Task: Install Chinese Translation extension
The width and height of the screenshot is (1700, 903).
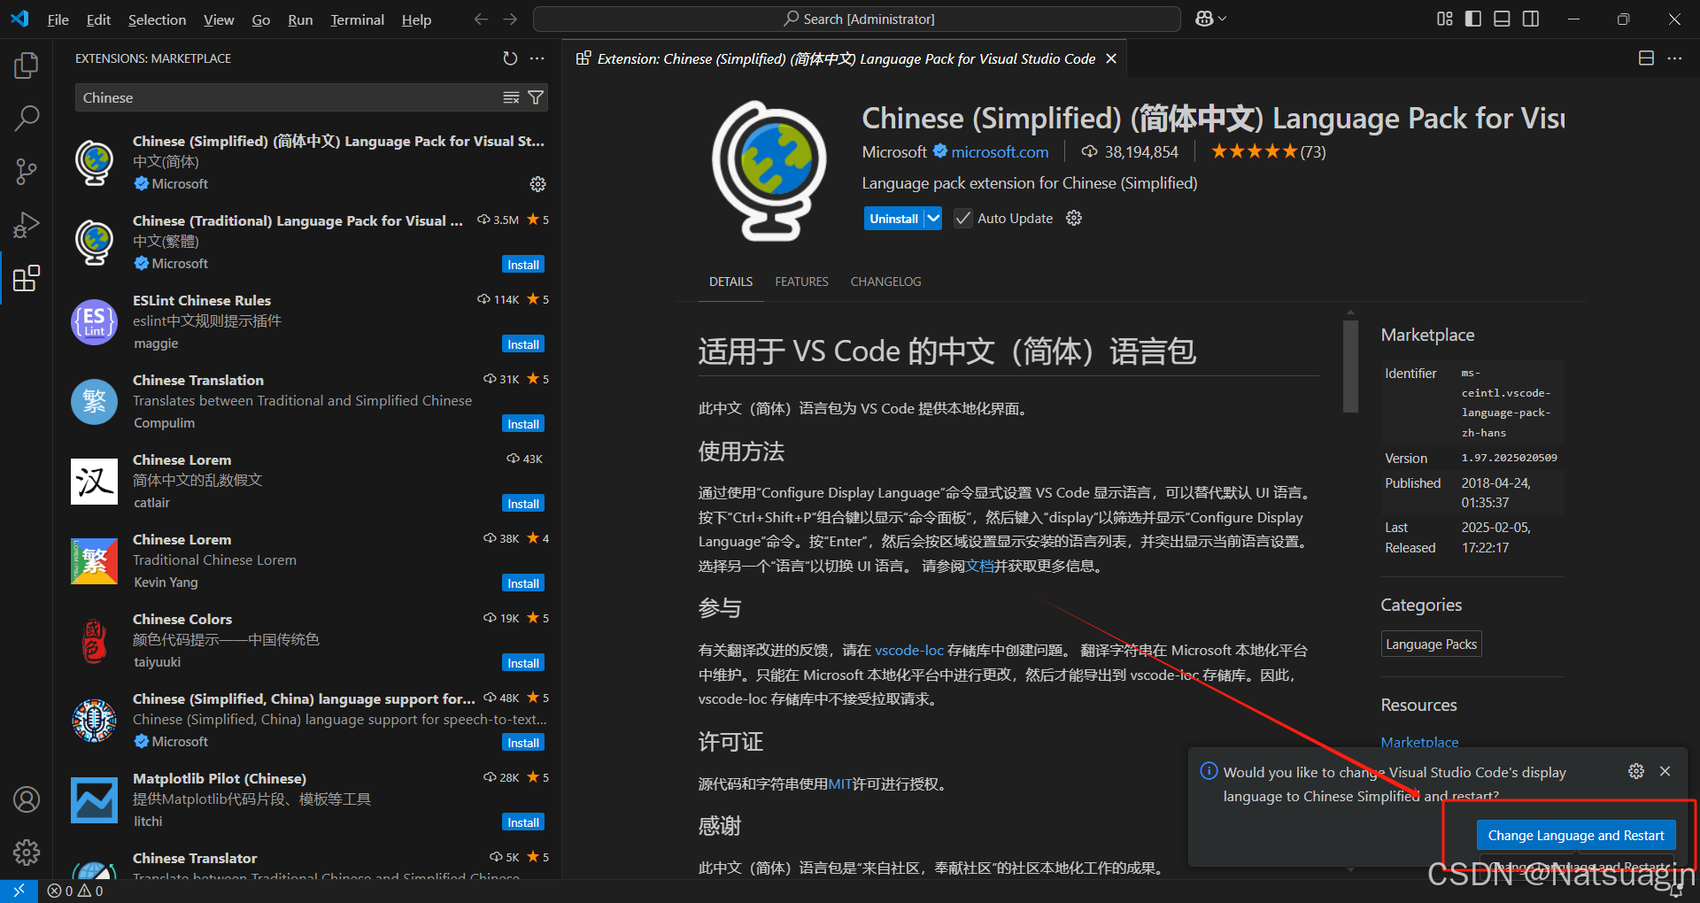Action: 523,424
